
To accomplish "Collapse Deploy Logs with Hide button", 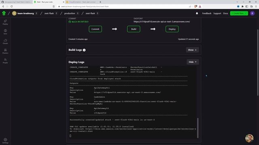I will coord(193,62).
